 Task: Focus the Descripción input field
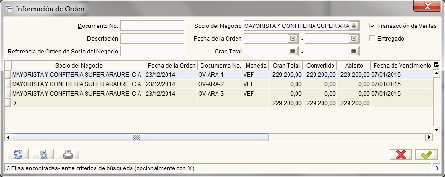(x=152, y=38)
